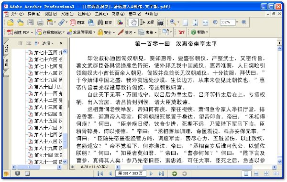Click the document horizontal scrollbar thumb
Screen dimensions: 287x182
pos(197,167)
